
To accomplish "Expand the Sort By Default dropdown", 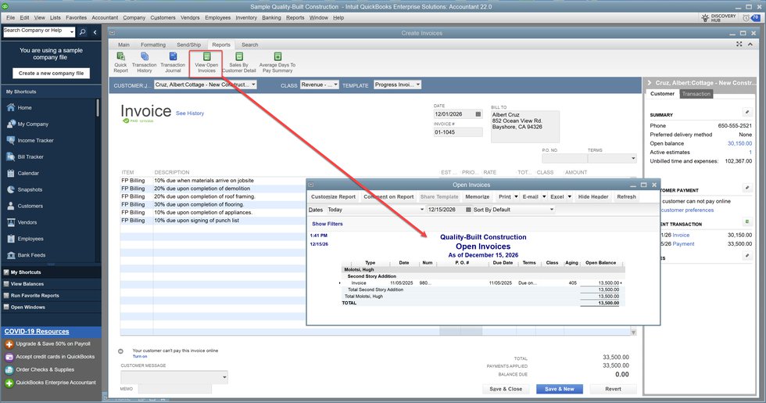I will (x=551, y=210).
